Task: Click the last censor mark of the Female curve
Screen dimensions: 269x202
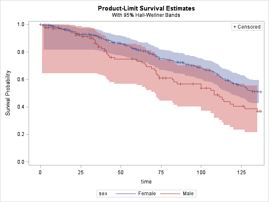Action: [x=261, y=92]
